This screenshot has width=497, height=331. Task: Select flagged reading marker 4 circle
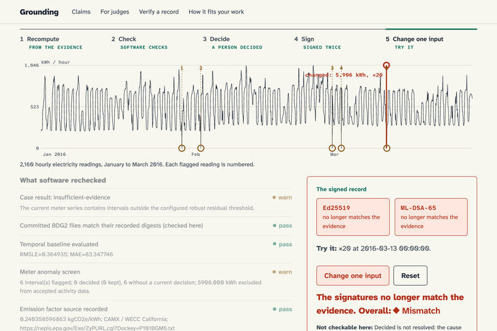(341, 148)
